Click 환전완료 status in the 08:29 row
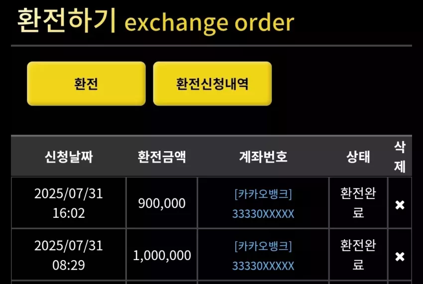Viewport: 423px width, 284px height. click(x=358, y=255)
